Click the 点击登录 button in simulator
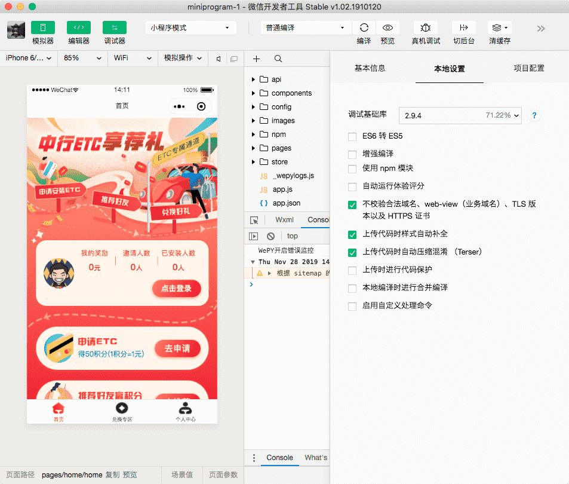 point(176,289)
